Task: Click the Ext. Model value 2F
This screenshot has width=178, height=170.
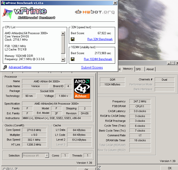Action: 56,113
